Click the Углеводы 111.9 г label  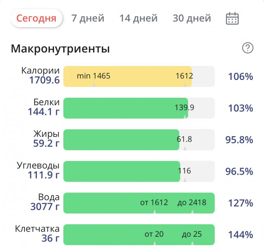(38, 171)
